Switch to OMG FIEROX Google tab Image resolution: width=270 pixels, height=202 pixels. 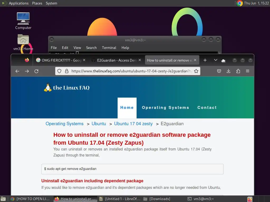point(61,60)
